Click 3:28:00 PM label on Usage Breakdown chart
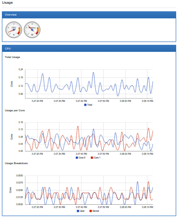The height and width of the screenshot is (217, 179). (x=125, y=207)
